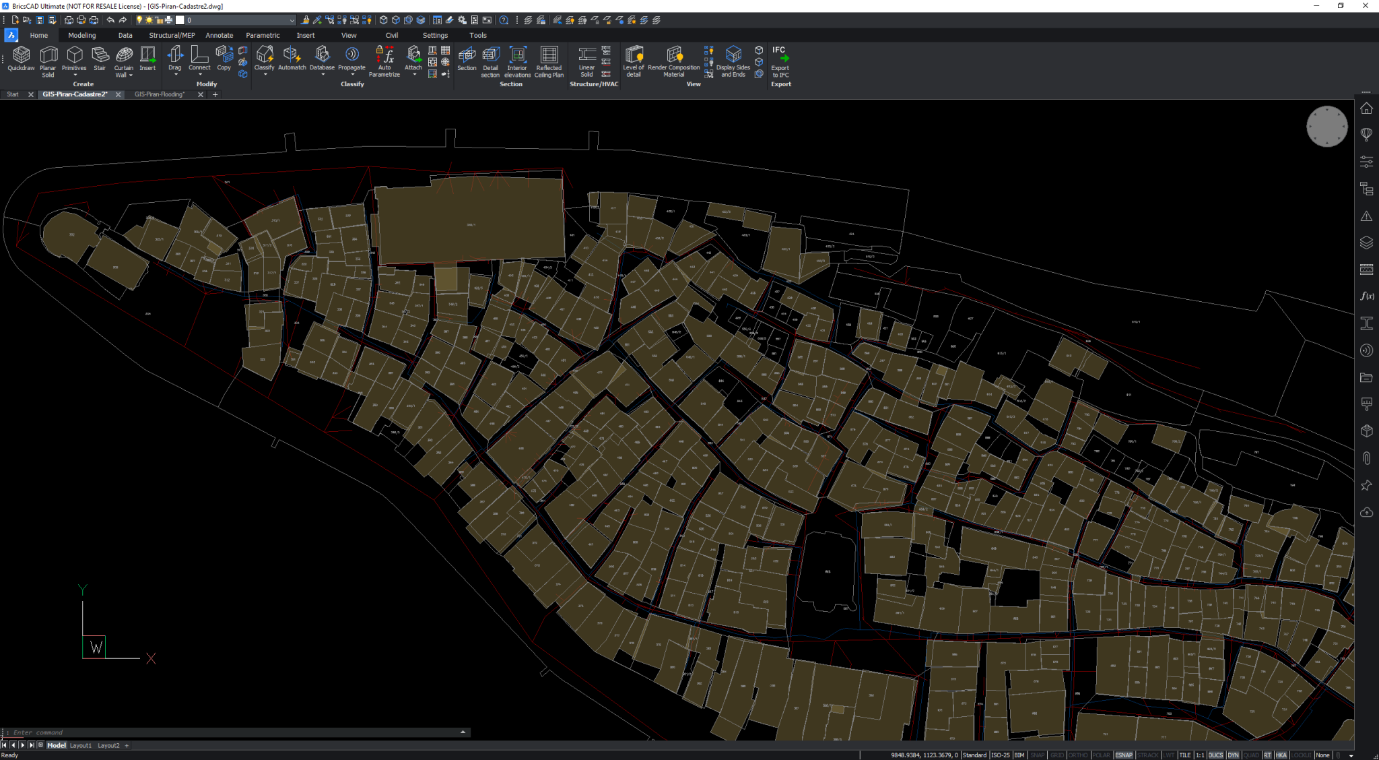Create a Section with the Section tool
This screenshot has height=760, width=1379.
point(467,59)
